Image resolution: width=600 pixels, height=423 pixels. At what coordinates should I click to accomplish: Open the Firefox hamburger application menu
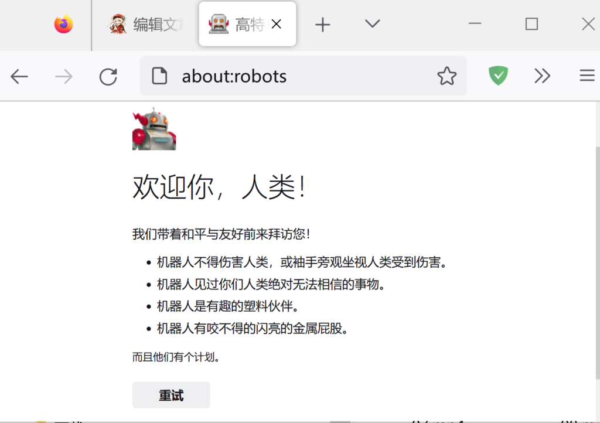coord(587,76)
